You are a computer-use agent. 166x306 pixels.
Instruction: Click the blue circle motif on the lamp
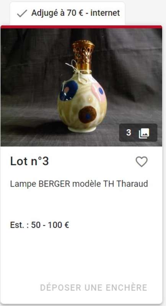coord(68,91)
